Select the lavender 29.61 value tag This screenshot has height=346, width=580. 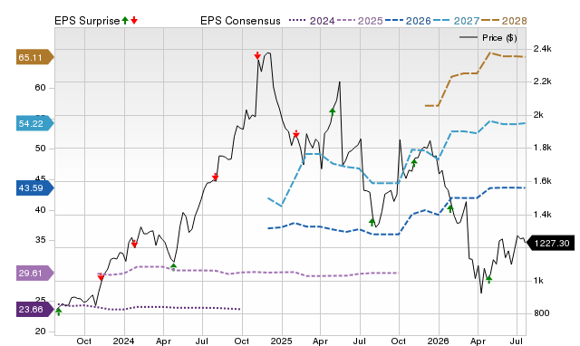click(35, 274)
